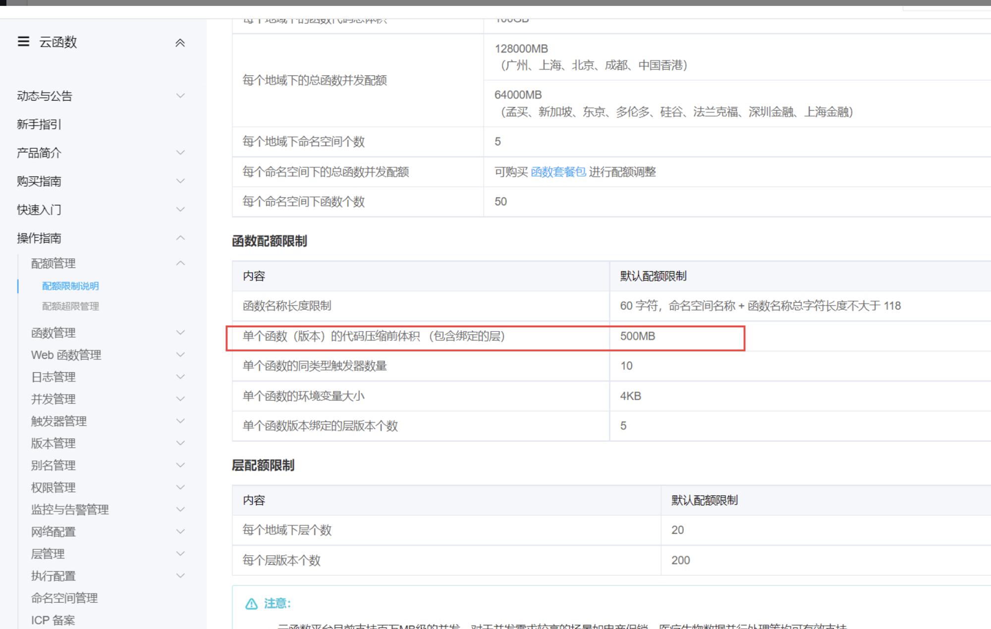Click the 64000MB quota value
The width and height of the screenshot is (991, 629).
click(518, 95)
